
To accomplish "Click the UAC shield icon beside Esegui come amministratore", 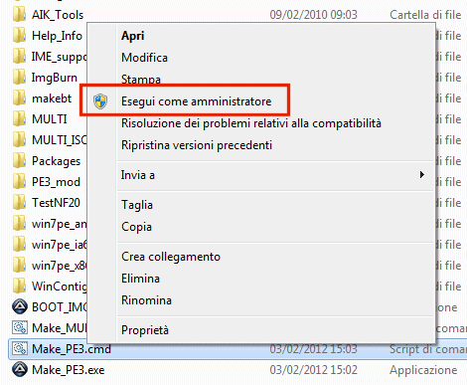I will pos(100,101).
